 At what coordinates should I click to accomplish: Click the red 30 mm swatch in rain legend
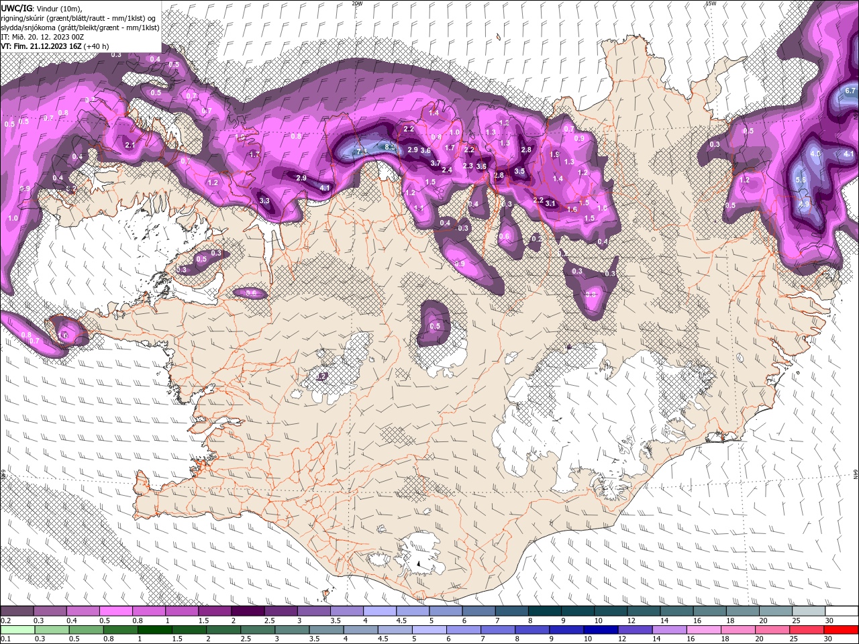point(842,630)
